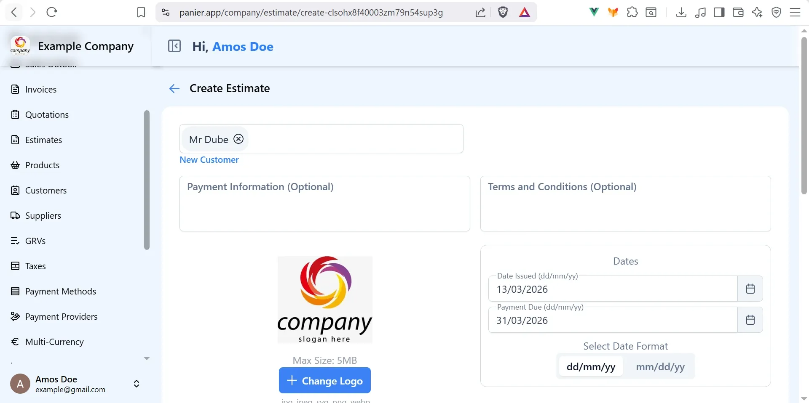Open calendar for Date Issued

[750, 289]
